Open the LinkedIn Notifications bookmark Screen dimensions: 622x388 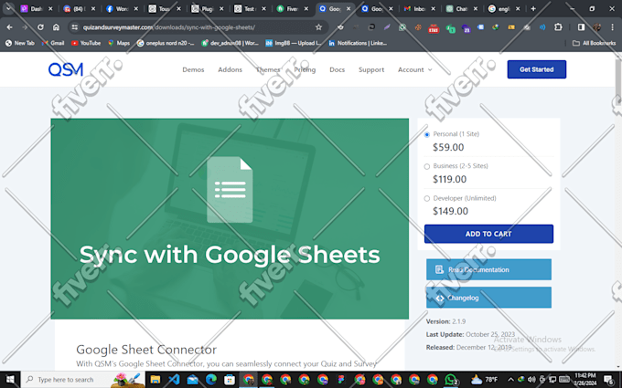(358, 43)
